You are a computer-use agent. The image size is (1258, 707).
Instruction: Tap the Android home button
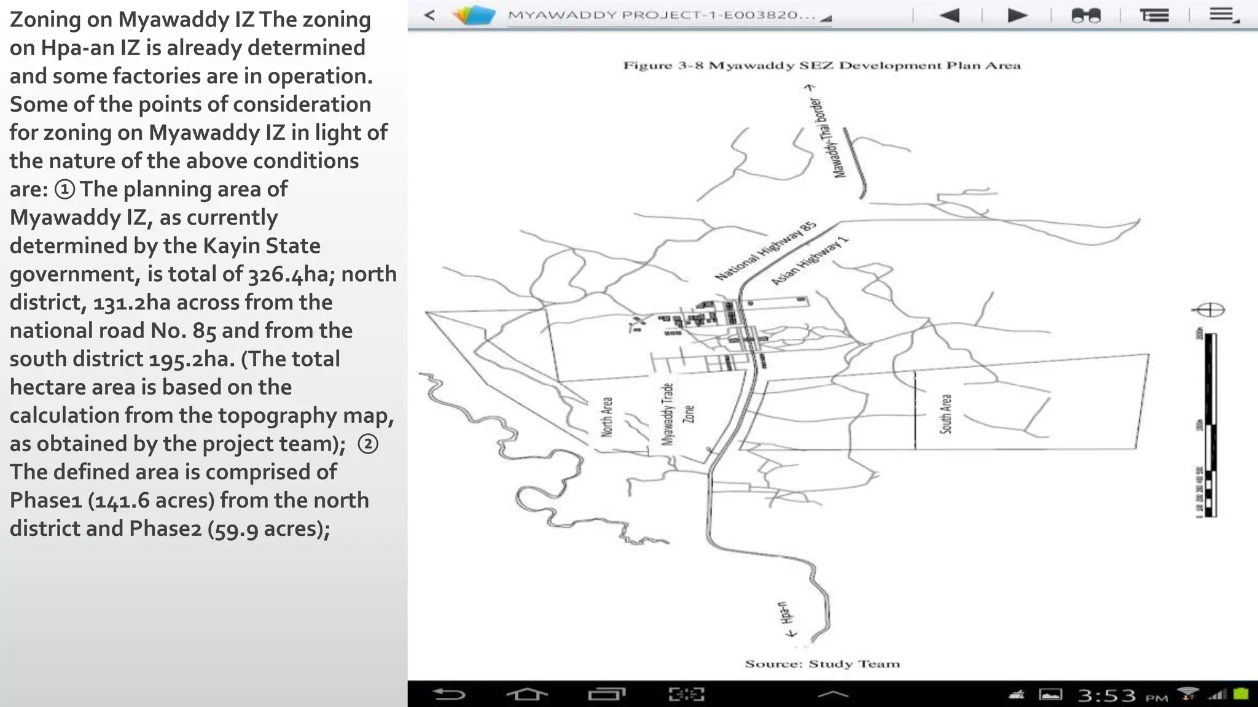(x=527, y=694)
